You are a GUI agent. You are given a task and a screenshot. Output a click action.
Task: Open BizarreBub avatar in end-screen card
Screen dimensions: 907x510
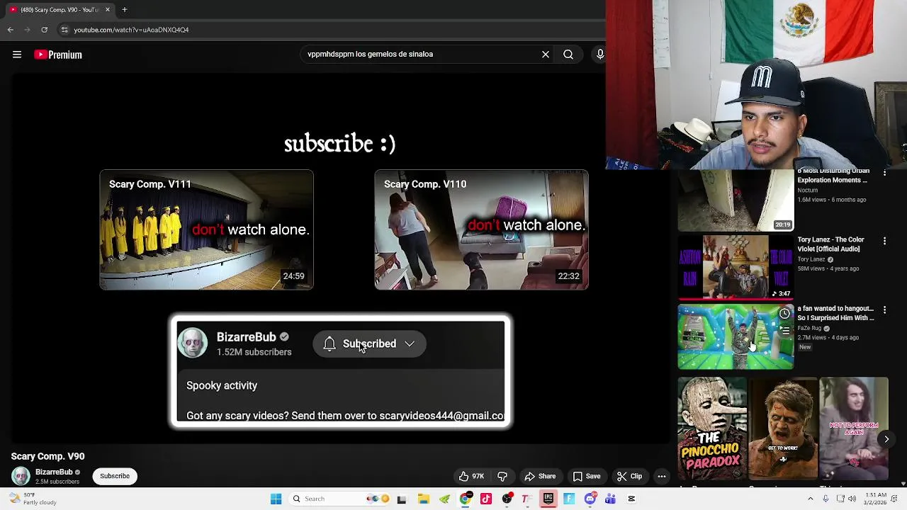[x=193, y=343]
